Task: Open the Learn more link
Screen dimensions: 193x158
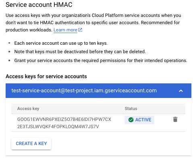Action: (65, 30)
